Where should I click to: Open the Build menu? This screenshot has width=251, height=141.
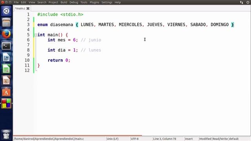coord(64,2)
